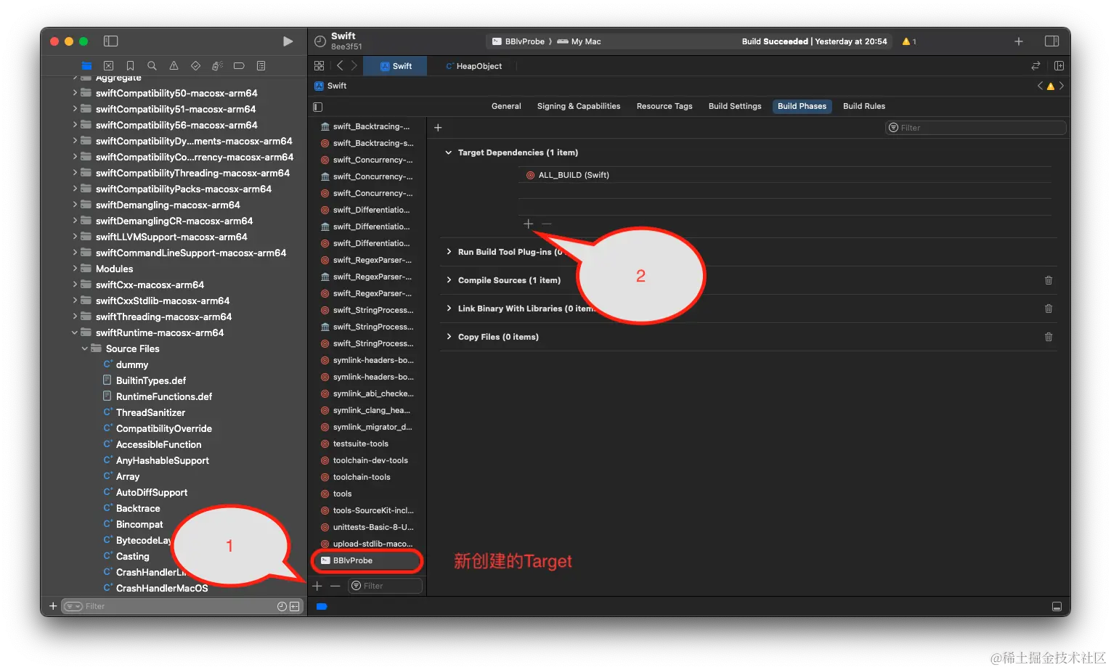Expand the Modules group
The width and height of the screenshot is (1111, 670).
tap(75, 269)
